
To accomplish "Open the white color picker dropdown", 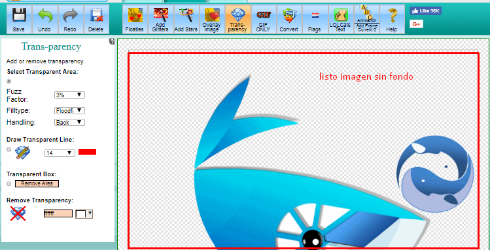I will click(x=84, y=213).
